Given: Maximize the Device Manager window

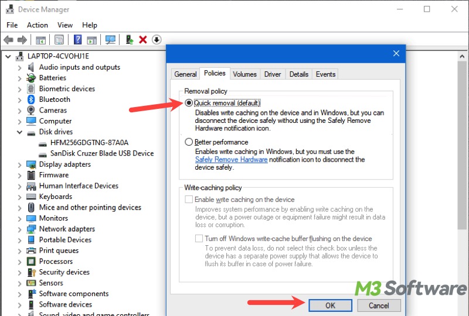Looking at the screenshot, I should point(427,9).
